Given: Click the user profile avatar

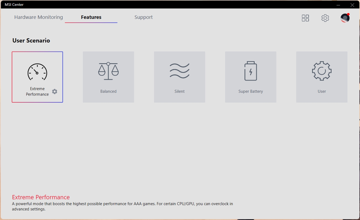Looking at the screenshot, I should tap(345, 18).
